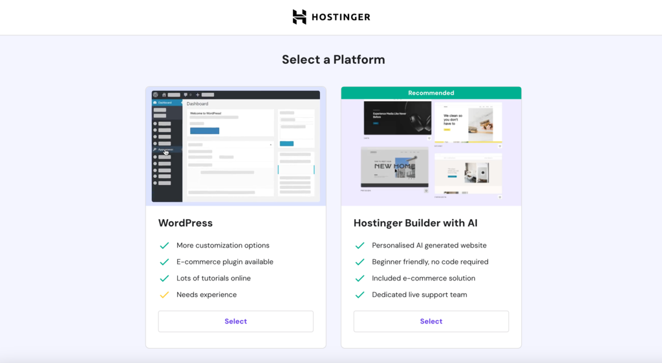Click yellow checkmark beside Needs experience
Image resolution: width=662 pixels, height=363 pixels.
[164, 295]
